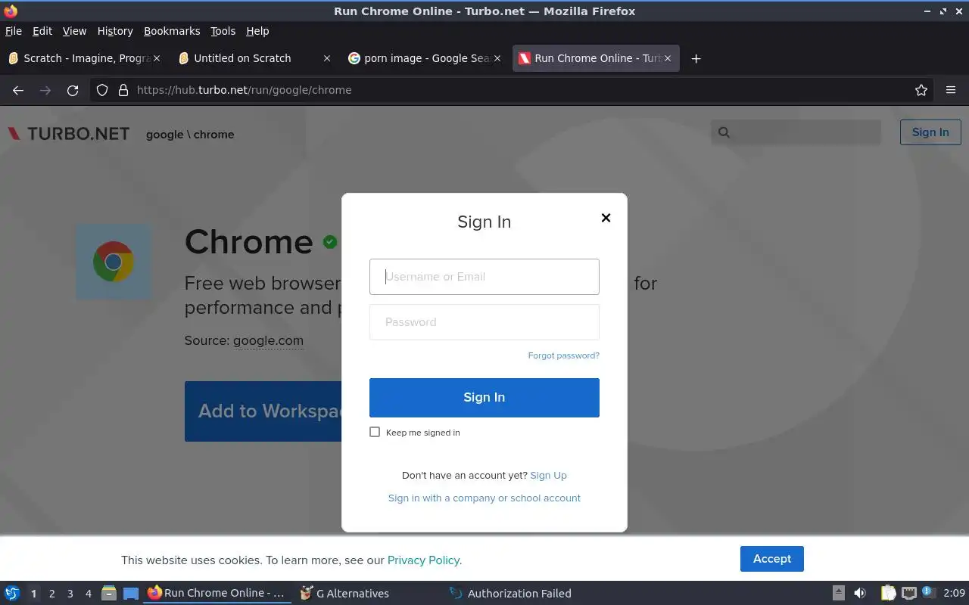Follow the Sign Up link
The width and height of the screenshot is (969, 605).
tap(548, 475)
